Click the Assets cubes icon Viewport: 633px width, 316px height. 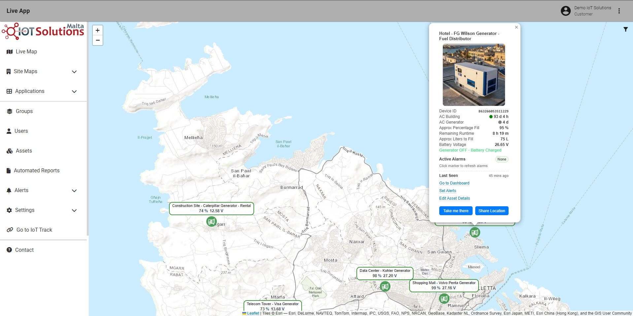point(10,151)
